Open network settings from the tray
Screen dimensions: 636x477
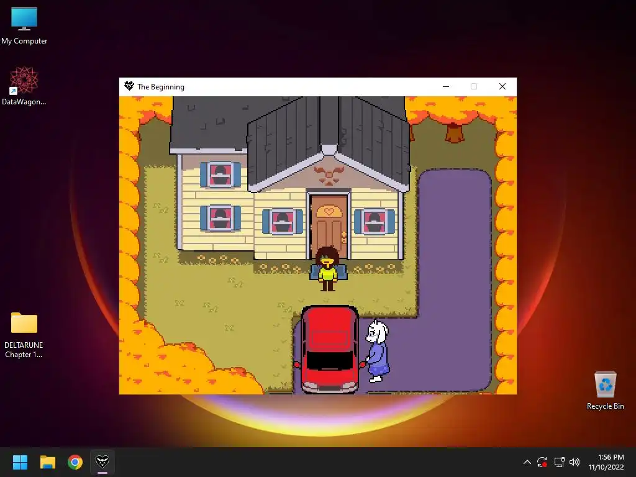(x=560, y=462)
